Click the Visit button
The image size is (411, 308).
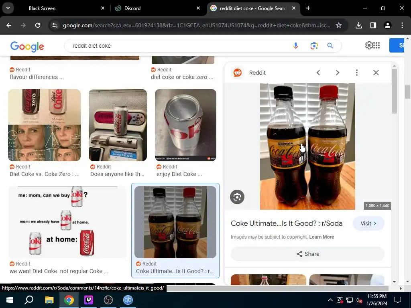click(x=368, y=223)
